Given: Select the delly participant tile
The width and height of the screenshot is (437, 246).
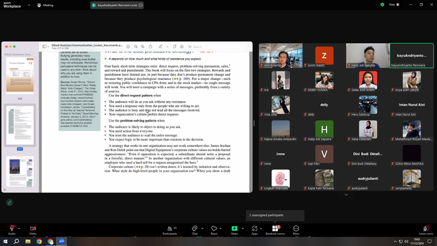Looking at the screenshot, I should (x=324, y=105).
